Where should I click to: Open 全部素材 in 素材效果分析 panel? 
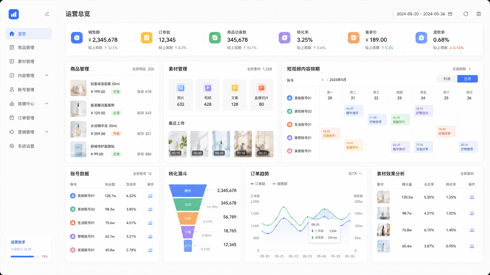[467, 174]
